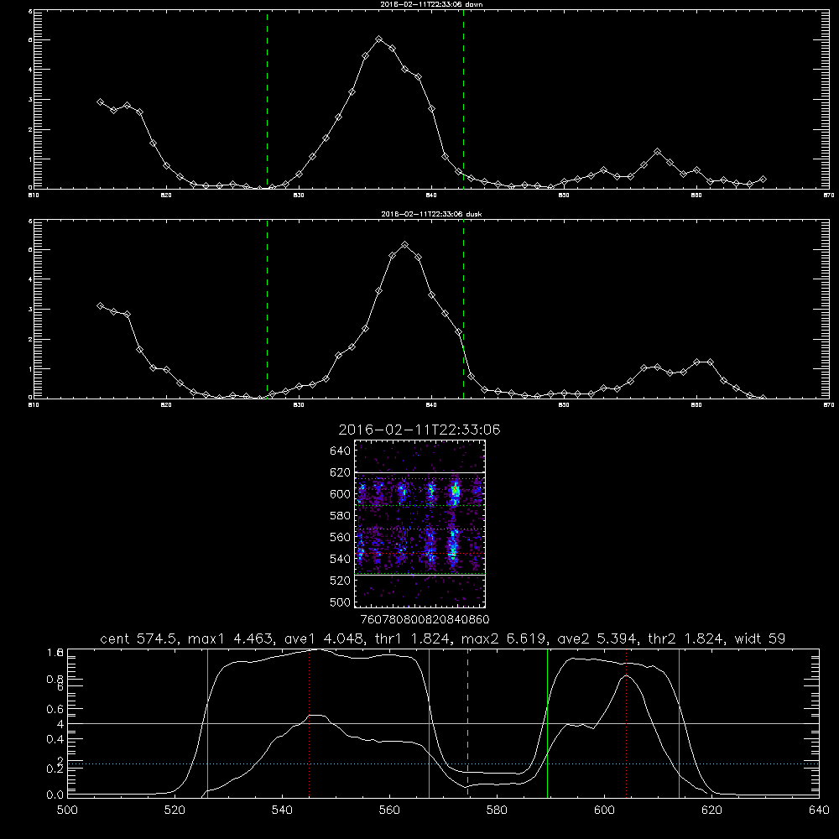The height and width of the screenshot is (839, 839).
Task: Click x-axis label 620 on bottom plot
Action: pyautogui.click(x=712, y=810)
